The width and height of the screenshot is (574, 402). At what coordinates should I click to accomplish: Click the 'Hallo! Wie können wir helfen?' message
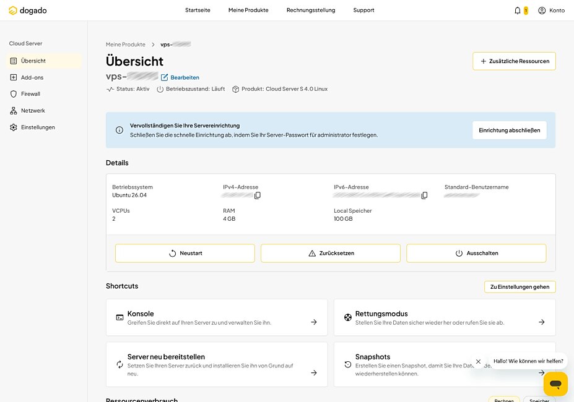[528, 361]
